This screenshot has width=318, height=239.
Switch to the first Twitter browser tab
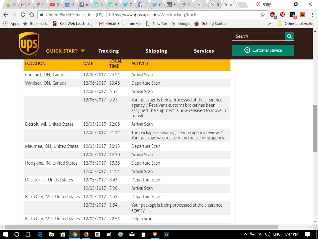pyautogui.click(x=128, y=5)
